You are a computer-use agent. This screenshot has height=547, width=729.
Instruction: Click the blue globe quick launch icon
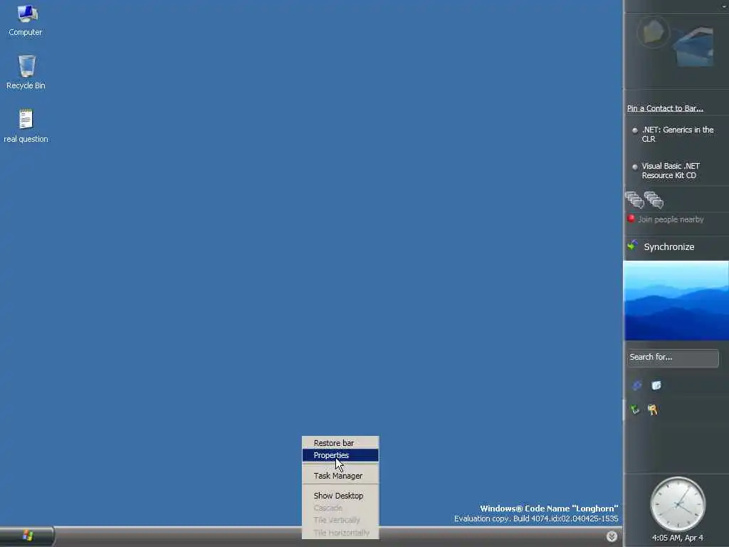pos(637,385)
